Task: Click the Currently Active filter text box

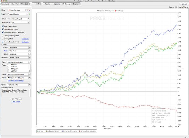Action: pos(16,93)
